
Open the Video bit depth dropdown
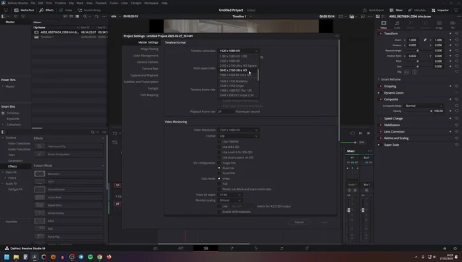[x=230, y=195]
